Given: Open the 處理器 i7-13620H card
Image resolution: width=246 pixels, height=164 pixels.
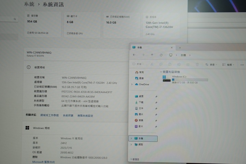Looking at the screenshot, I should pos(161,26).
